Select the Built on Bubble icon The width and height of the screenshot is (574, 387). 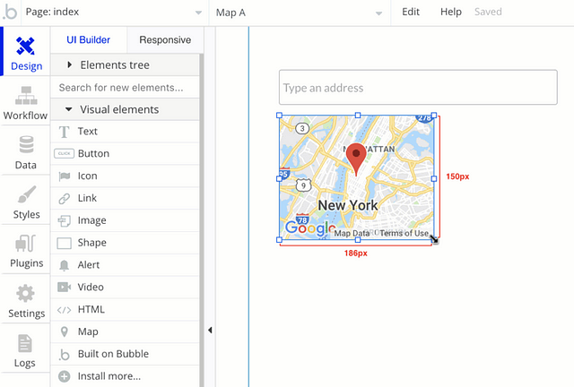(x=64, y=355)
